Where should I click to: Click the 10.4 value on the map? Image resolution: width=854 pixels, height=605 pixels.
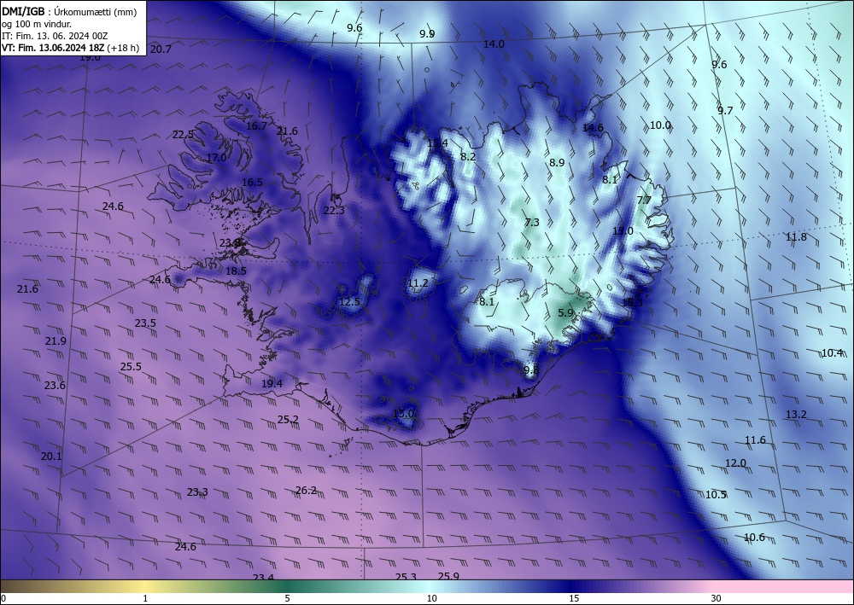click(x=832, y=353)
